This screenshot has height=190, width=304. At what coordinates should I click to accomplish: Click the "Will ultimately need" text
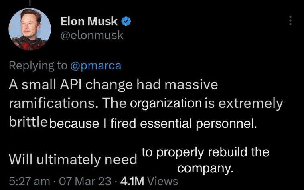(73, 160)
